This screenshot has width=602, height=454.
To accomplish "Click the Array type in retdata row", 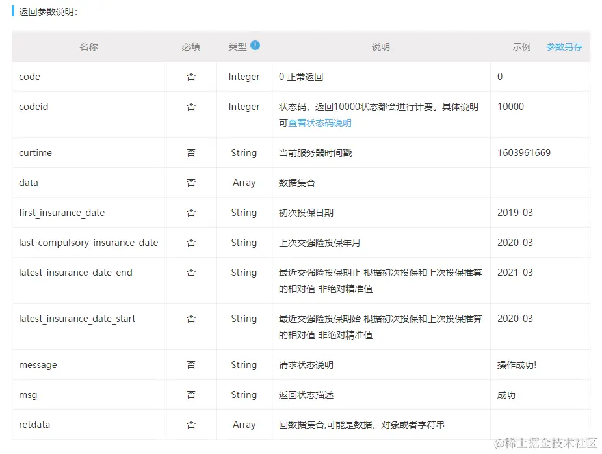I will point(244,425).
